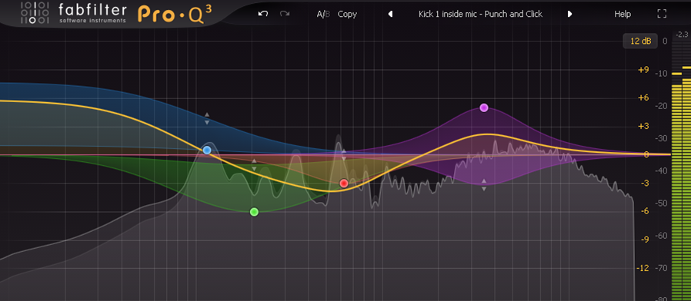Click the +9 gain scale label

pos(643,70)
